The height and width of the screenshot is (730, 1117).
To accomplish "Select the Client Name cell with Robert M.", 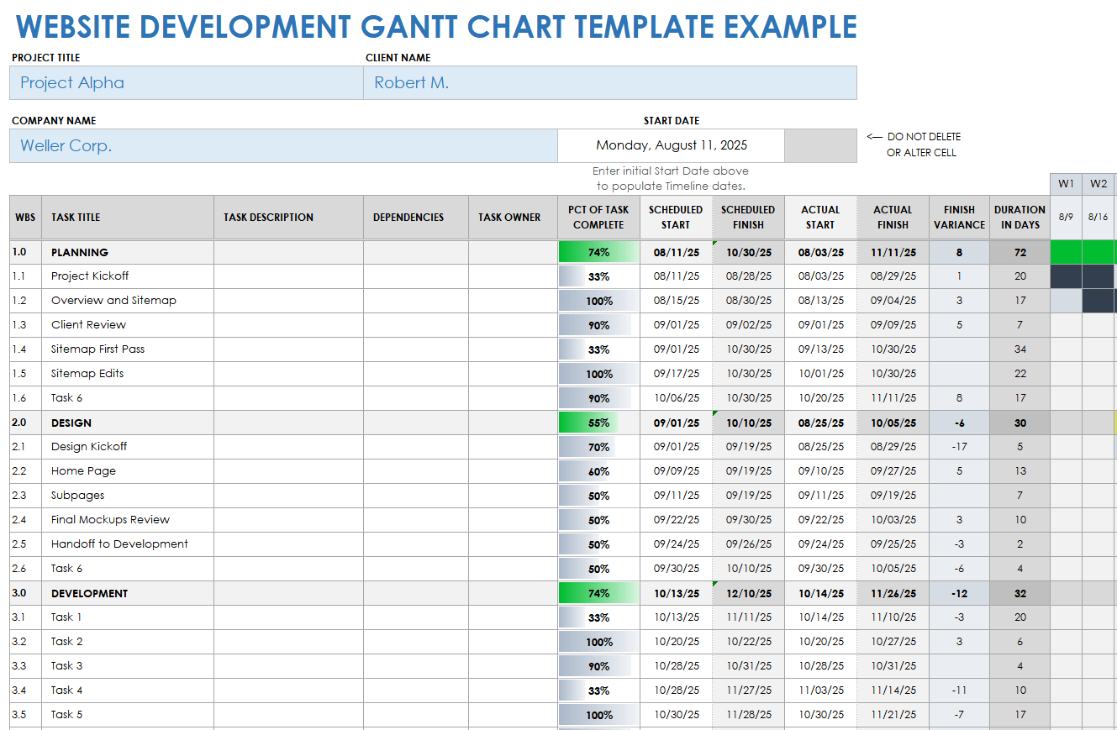I will tap(609, 83).
